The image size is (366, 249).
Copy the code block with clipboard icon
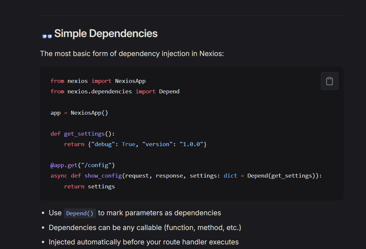(329, 81)
